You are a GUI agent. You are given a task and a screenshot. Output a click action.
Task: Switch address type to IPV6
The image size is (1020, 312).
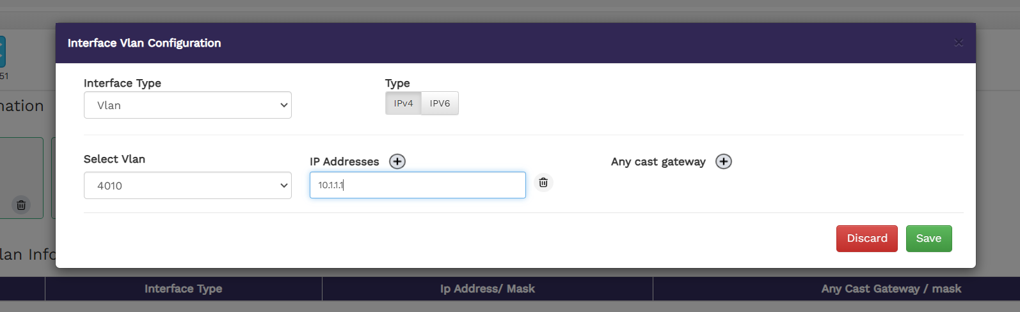point(440,103)
